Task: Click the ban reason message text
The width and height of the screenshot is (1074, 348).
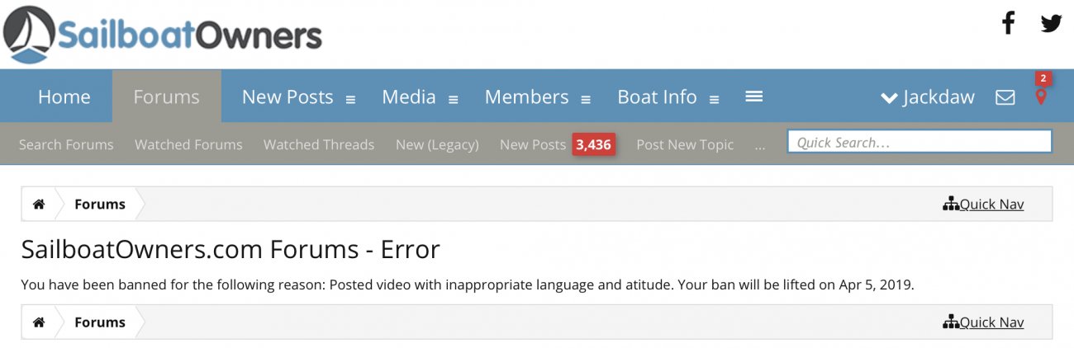Action: (x=468, y=285)
